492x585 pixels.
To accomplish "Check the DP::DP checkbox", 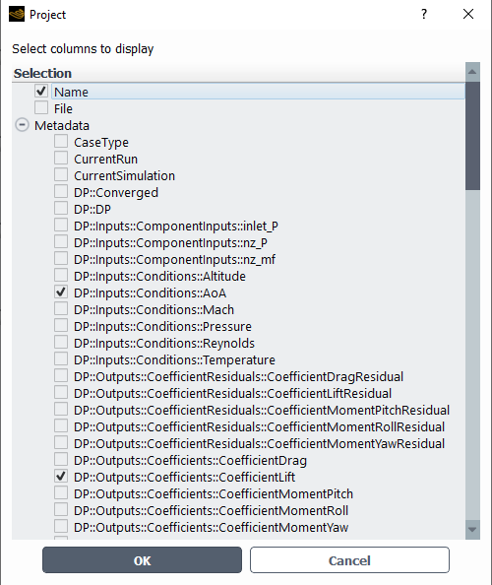I will [61, 209].
